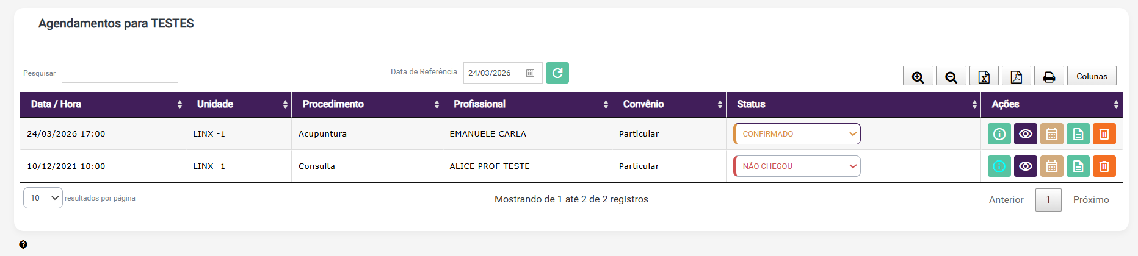Open info for the Acupuntura appointment
Screen dimensions: 1138x256
[999, 134]
